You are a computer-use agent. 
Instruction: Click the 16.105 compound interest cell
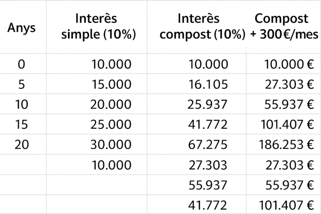208,84
